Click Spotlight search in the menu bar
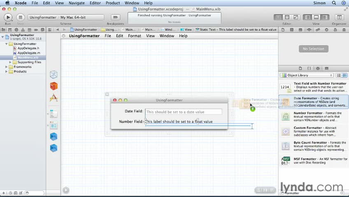The height and width of the screenshot is (197, 349). coord(334,3)
